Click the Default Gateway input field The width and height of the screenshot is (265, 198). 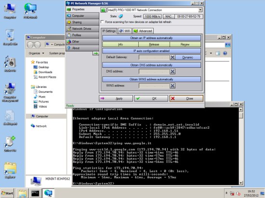coord(154,57)
